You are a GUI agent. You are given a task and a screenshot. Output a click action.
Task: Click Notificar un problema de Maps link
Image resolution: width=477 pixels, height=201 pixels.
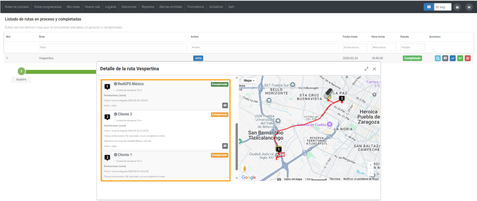pos(361,179)
